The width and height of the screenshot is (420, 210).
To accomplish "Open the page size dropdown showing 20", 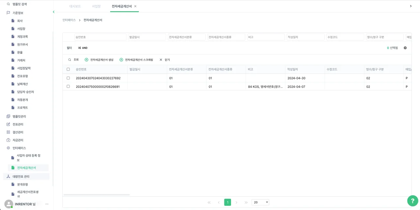I will pos(260,202).
